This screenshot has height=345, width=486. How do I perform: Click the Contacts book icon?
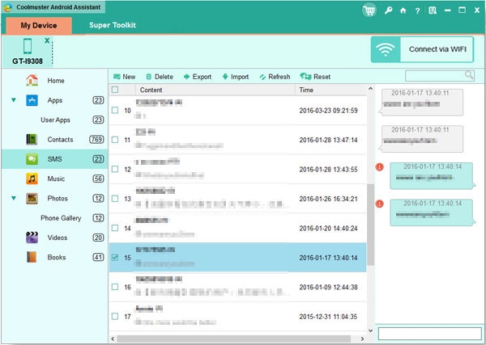click(32, 140)
